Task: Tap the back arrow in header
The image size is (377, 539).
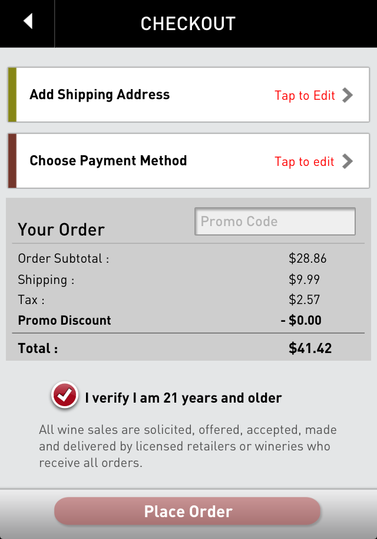Action: 28,22
